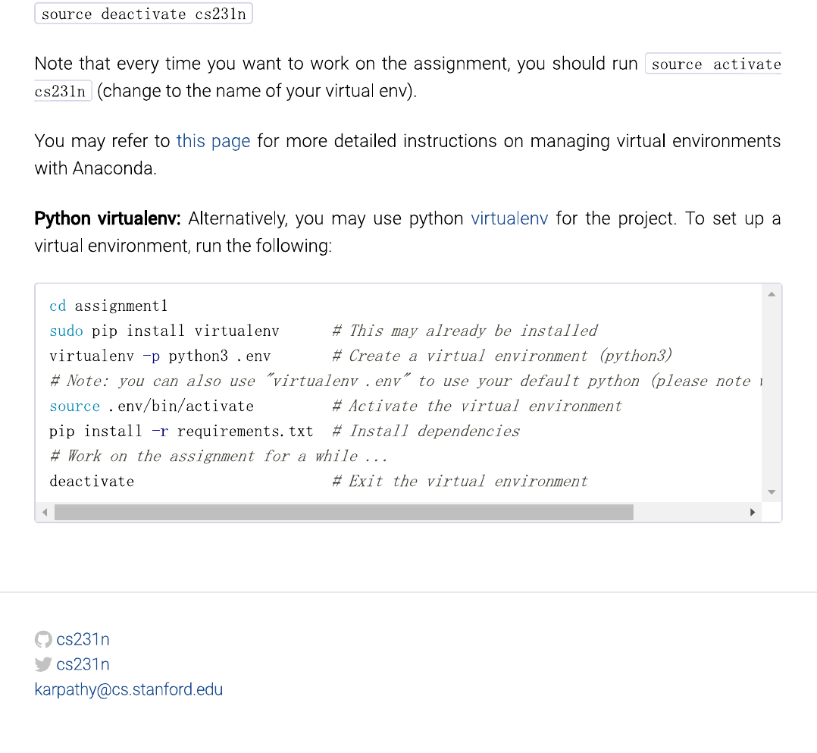
Task: Open the cs231n GitHub profile link
Action: (x=83, y=639)
